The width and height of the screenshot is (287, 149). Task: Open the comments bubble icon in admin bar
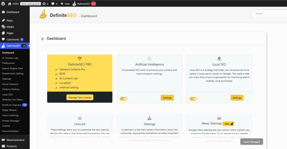coord(53,3)
